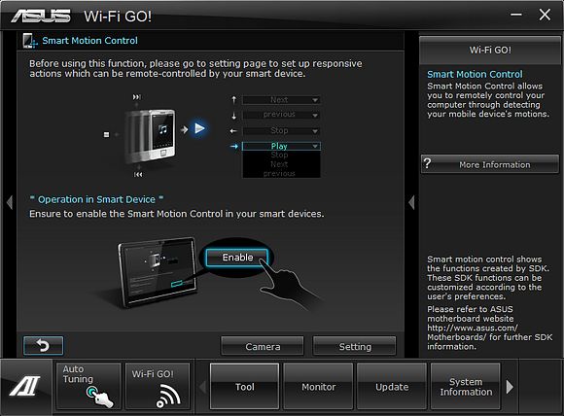The height and width of the screenshot is (416, 564).
Task: Minimize the Wi-Fi GO! window
Action: [x=516, y=15]
